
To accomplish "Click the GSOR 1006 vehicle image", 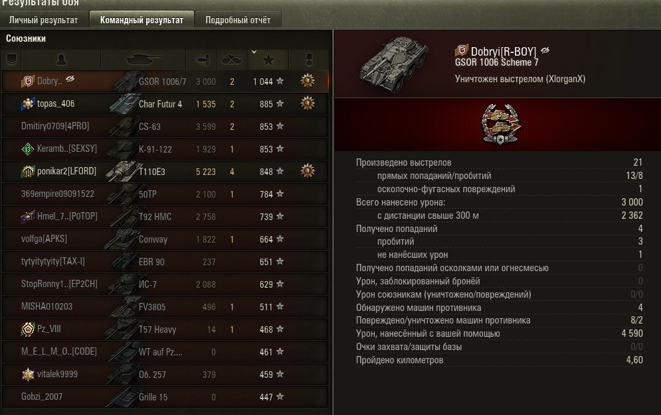I will tap(393, 64).
